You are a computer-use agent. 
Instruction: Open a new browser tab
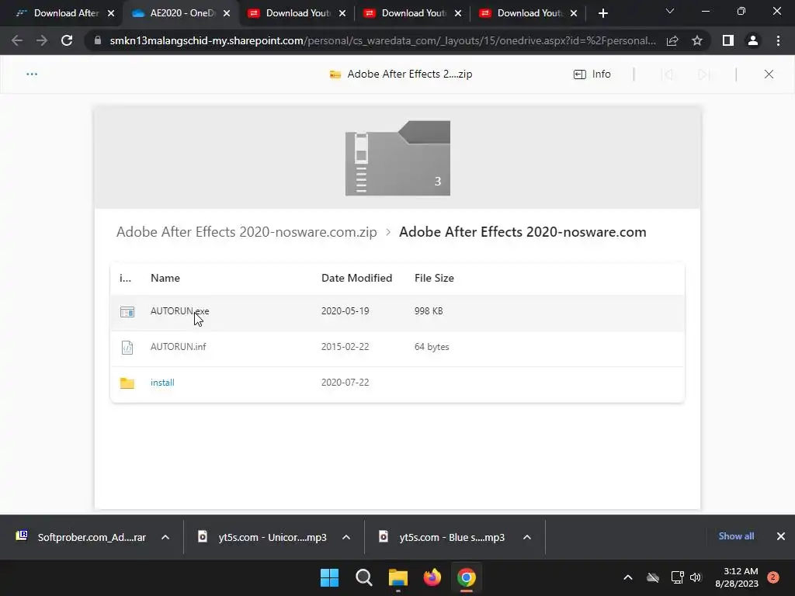click(602, 13)
